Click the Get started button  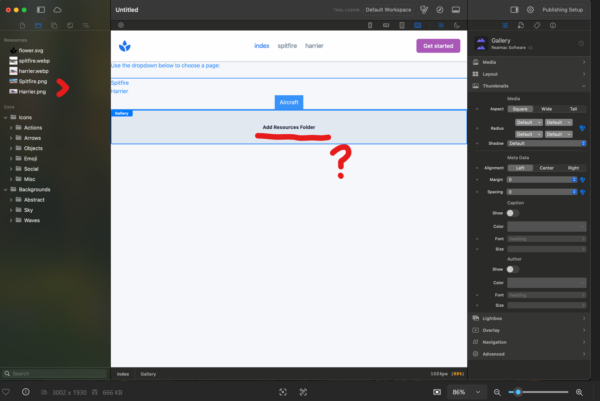point(438,46)
